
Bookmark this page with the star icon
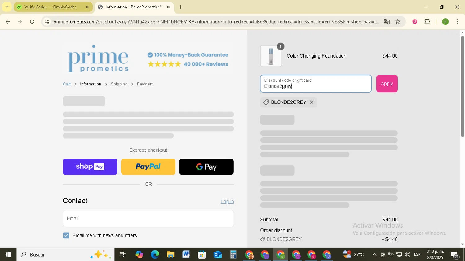pyautogui.click(x=398, y=22)
